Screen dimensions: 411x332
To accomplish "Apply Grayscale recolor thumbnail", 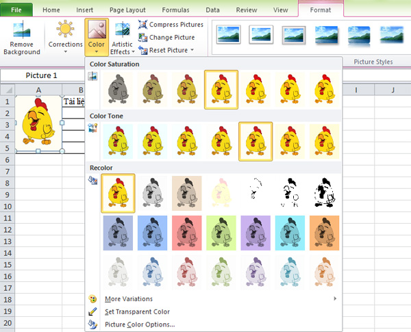I will [x=152, y=194].
